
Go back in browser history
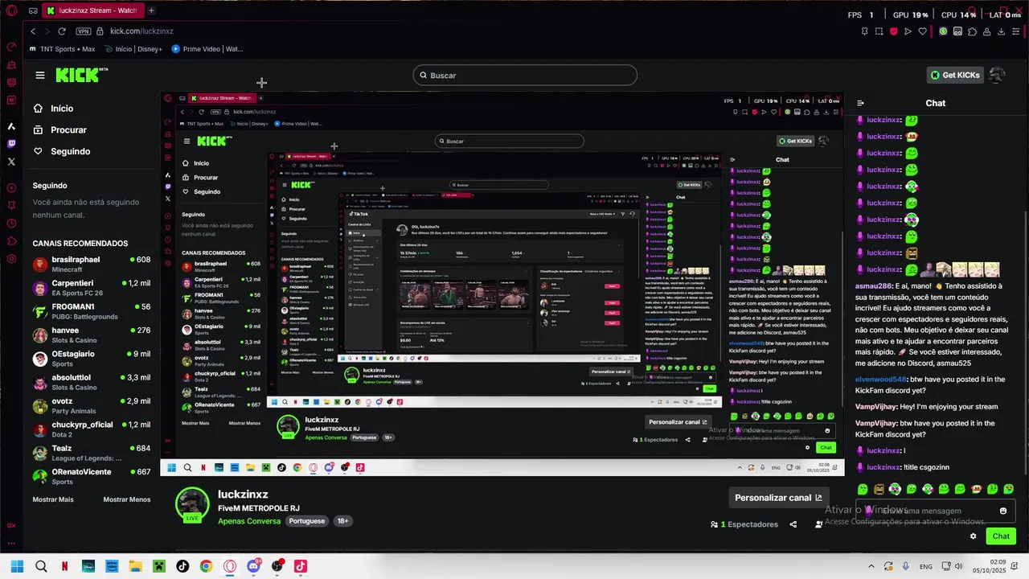[33, 31]
